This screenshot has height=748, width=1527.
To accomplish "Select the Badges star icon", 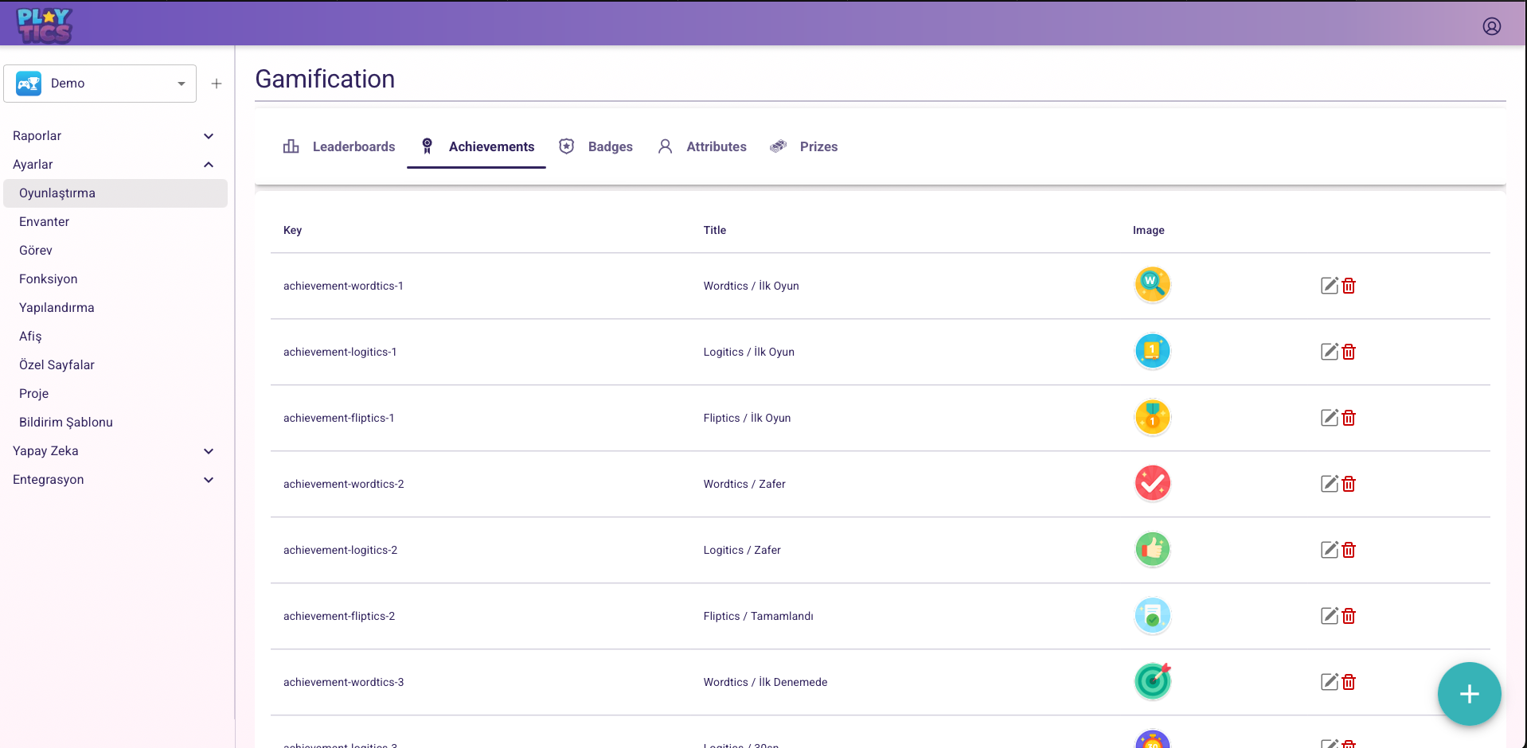I will click(567, 146).
